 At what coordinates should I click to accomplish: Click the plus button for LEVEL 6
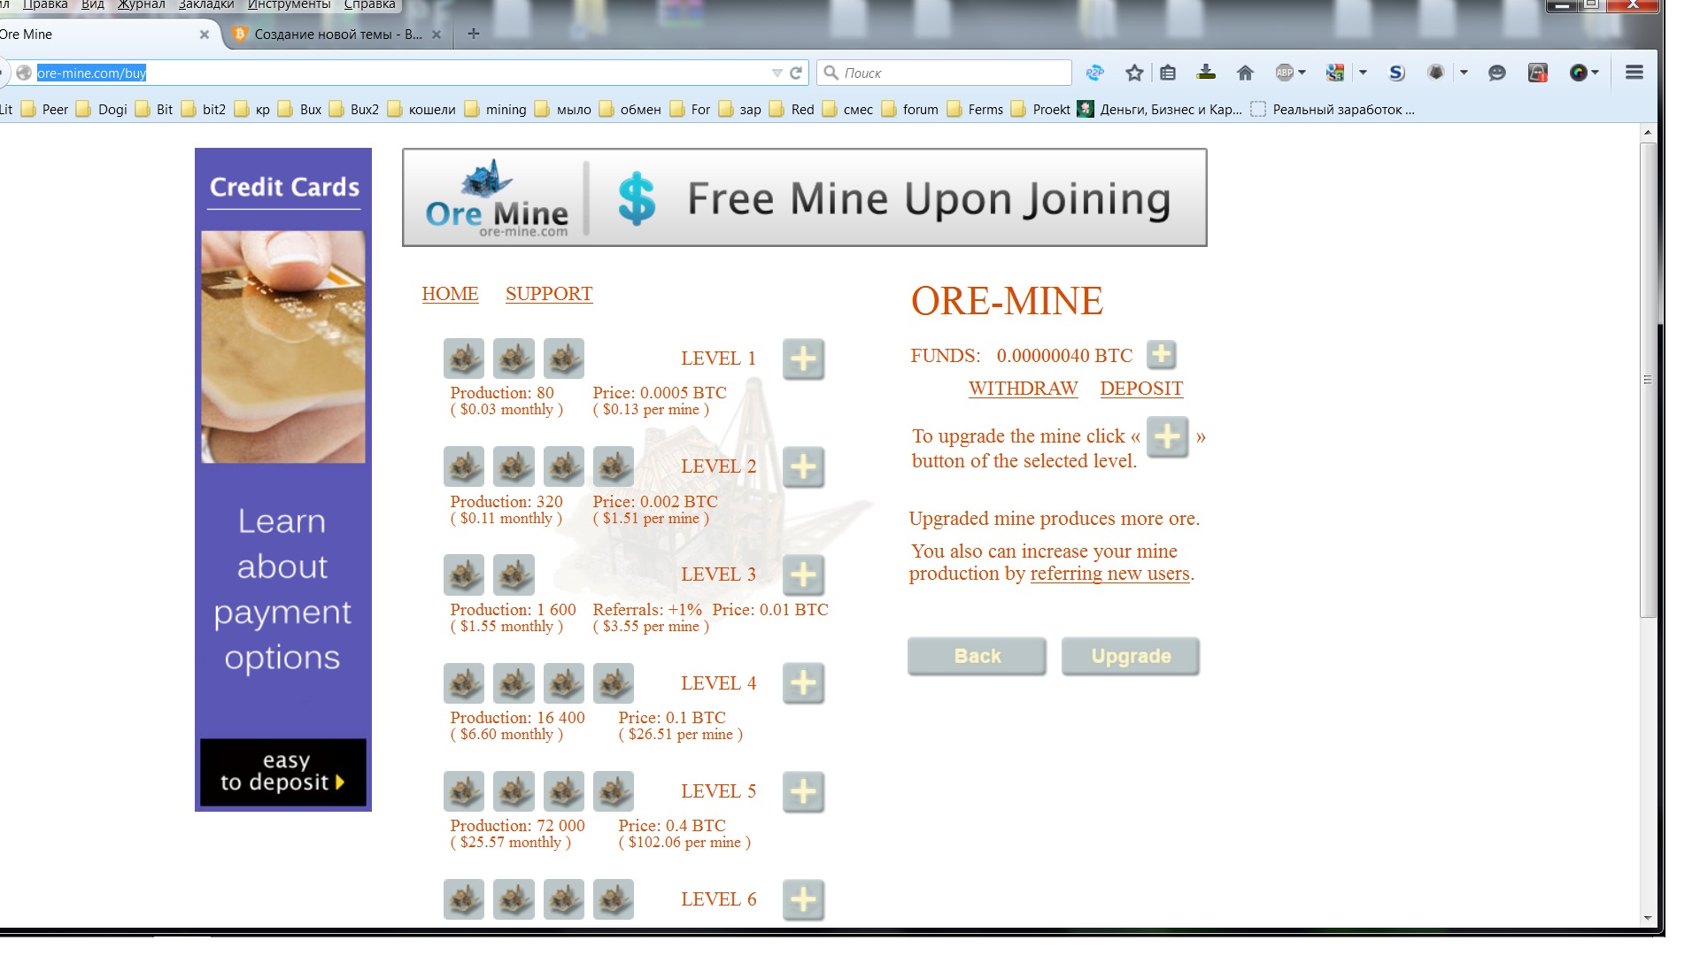pyautogui.click(x=803, y=900)
